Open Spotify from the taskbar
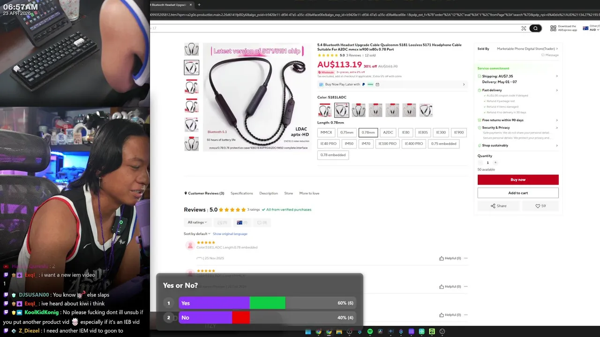 tap(370, 332)
